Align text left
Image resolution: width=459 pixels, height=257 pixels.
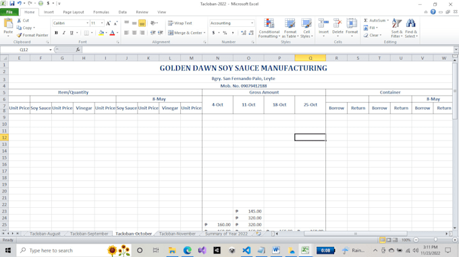click(x=126, y=33)
